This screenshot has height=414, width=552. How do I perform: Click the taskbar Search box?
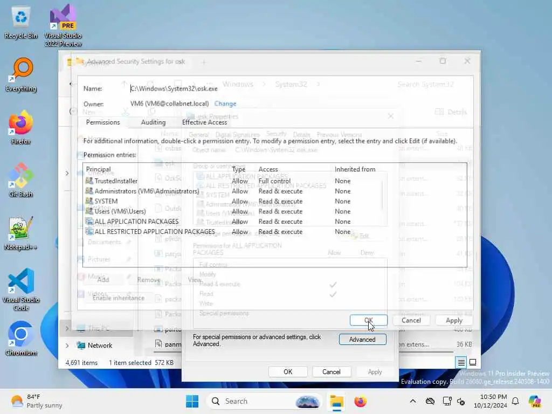click(x=264, y=401)
